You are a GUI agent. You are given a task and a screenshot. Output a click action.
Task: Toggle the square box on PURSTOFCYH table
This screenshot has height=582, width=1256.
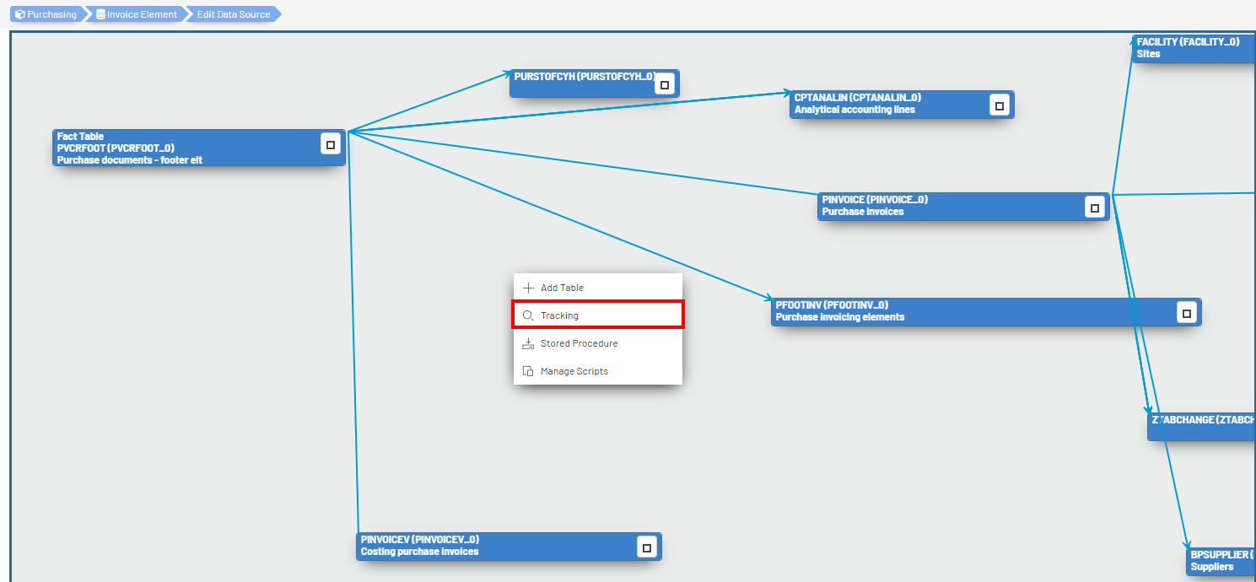(x=665, y=84)
